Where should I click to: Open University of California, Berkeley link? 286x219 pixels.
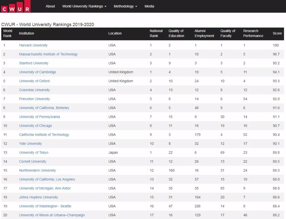(44, 108)
